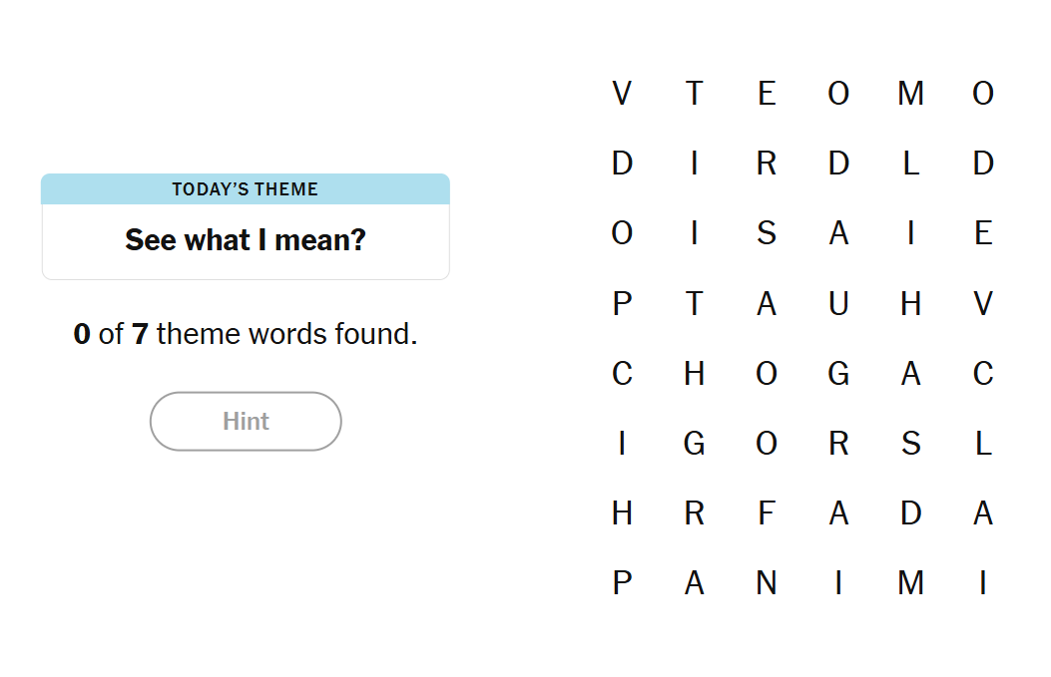Select the O in the top-right corner
This screenshot has width=1051, height=677.
(983, 94)
